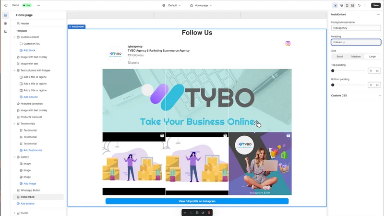This screenshot has height=216, width=384.
Task: Click the exit editor back icon
Action: 6,5
